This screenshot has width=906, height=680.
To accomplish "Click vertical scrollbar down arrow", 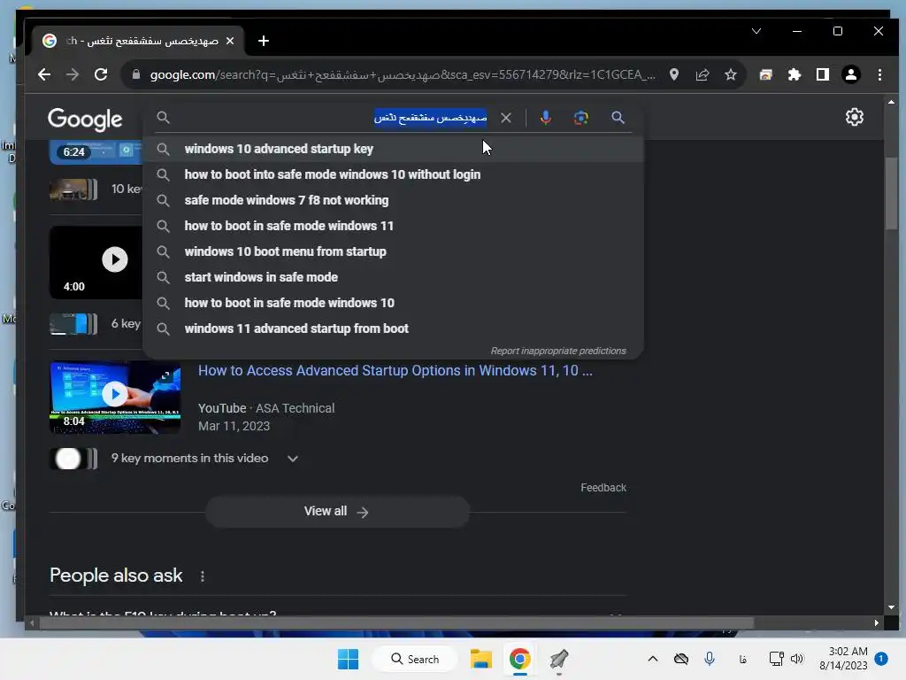I will pyautogui.click(x=891, y=607).
